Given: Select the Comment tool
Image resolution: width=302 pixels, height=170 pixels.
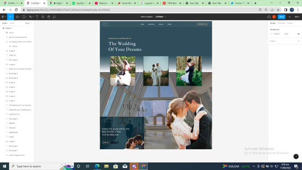Looking at the screenshot, I should tap(54, 17).
